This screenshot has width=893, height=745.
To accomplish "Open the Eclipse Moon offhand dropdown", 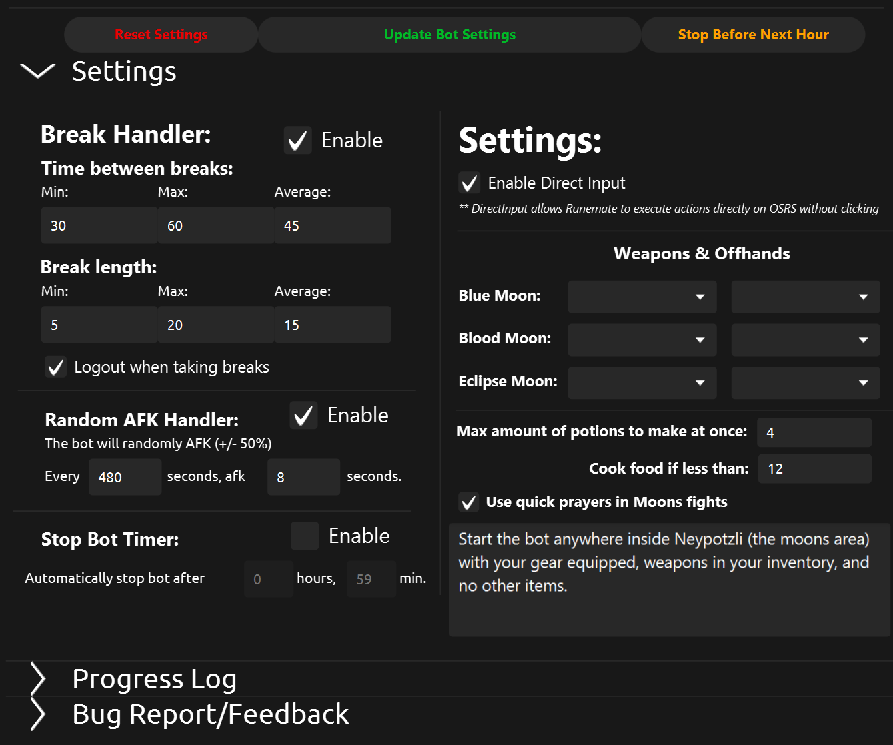I will coord(805,383).
